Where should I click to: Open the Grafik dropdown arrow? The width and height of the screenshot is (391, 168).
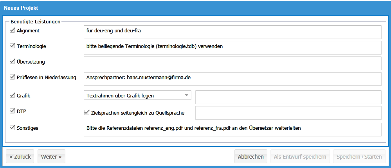click(x=187, y=95)
